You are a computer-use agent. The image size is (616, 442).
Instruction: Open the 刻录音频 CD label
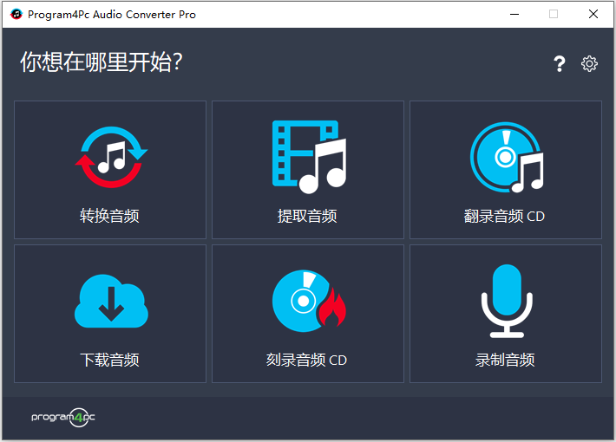click(307, 360)
